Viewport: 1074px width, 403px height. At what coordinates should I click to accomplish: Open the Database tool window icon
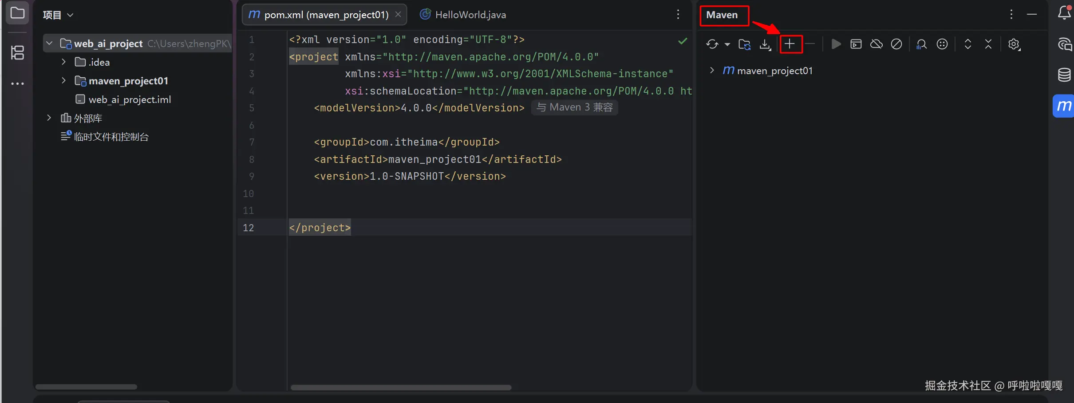pos(1064,75)
